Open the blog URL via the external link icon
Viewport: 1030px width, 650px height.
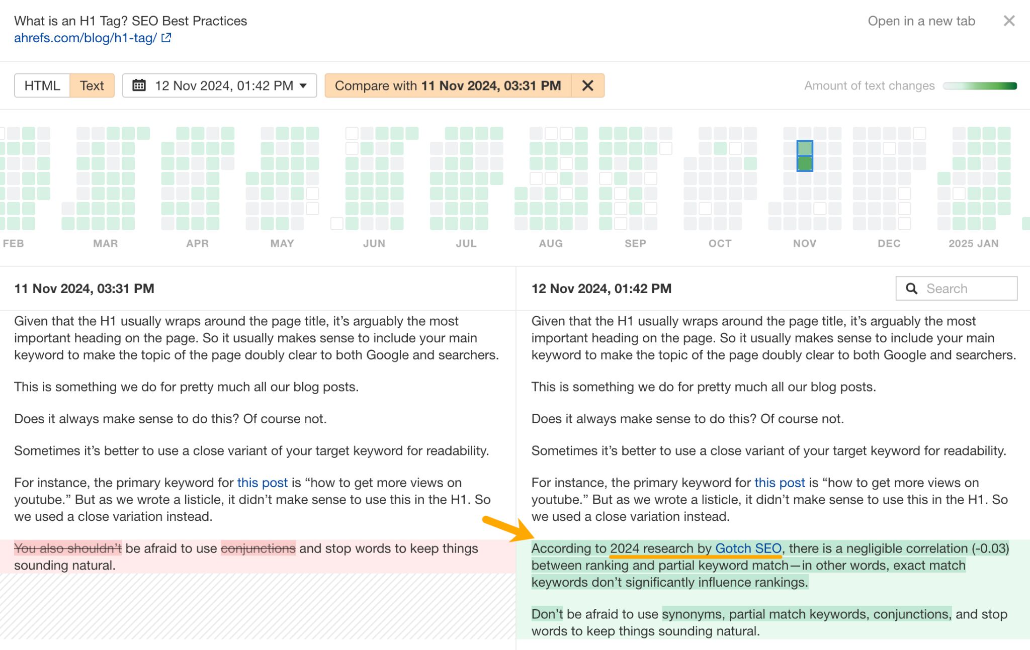pos(166,37)
